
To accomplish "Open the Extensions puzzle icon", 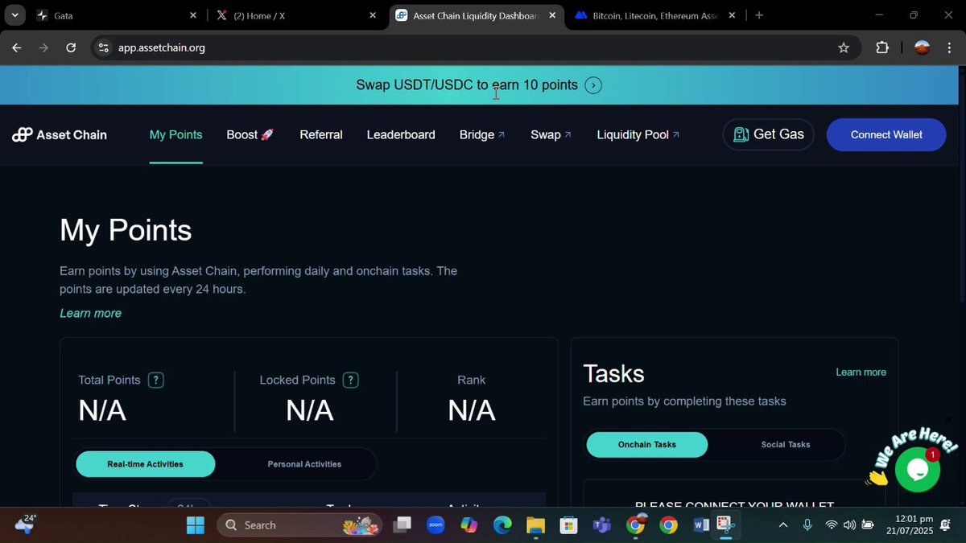I will (x=882, y=47).
